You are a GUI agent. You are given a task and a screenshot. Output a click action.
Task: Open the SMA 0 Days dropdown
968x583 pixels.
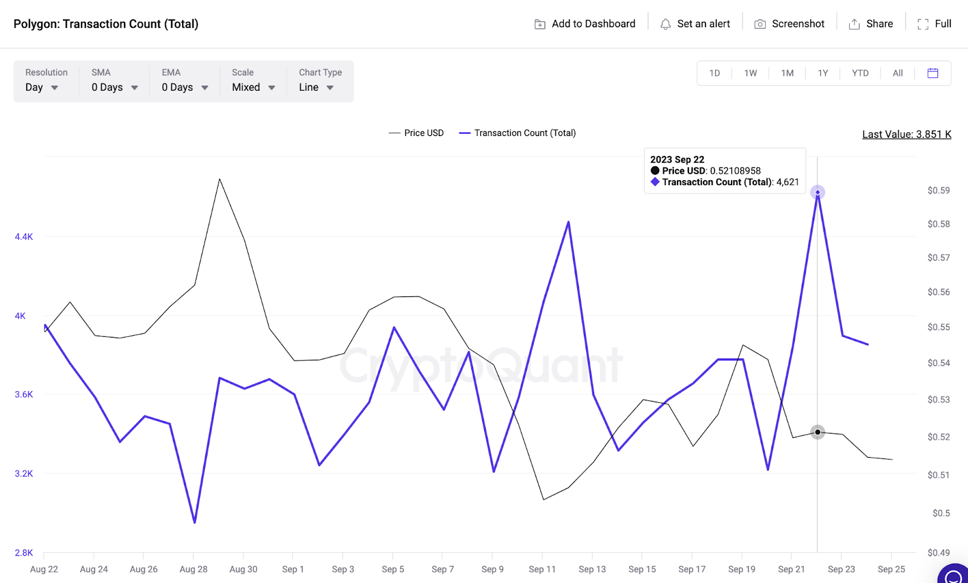(x=114, y=88)
